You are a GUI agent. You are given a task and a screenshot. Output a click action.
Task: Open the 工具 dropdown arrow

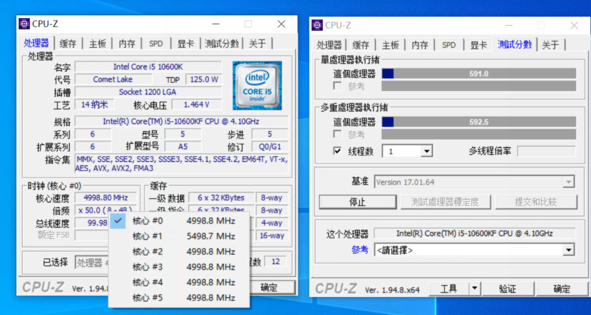pos(475,289)
